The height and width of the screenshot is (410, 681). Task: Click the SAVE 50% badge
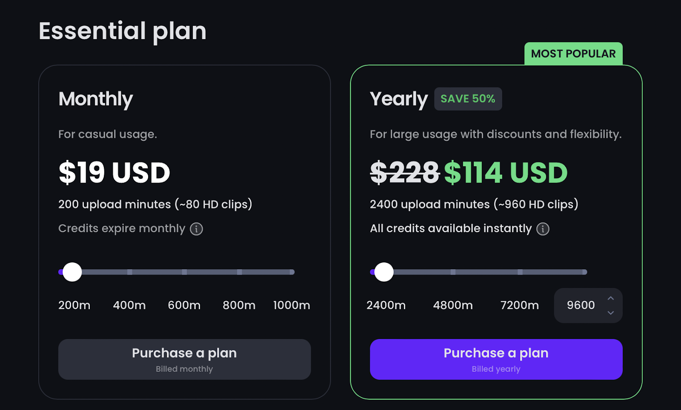pos(468,99)
